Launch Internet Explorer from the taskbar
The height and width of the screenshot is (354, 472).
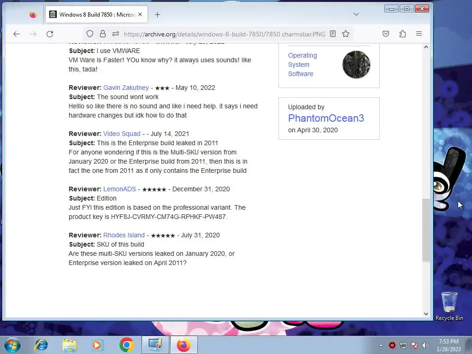[x=41, y=345]
